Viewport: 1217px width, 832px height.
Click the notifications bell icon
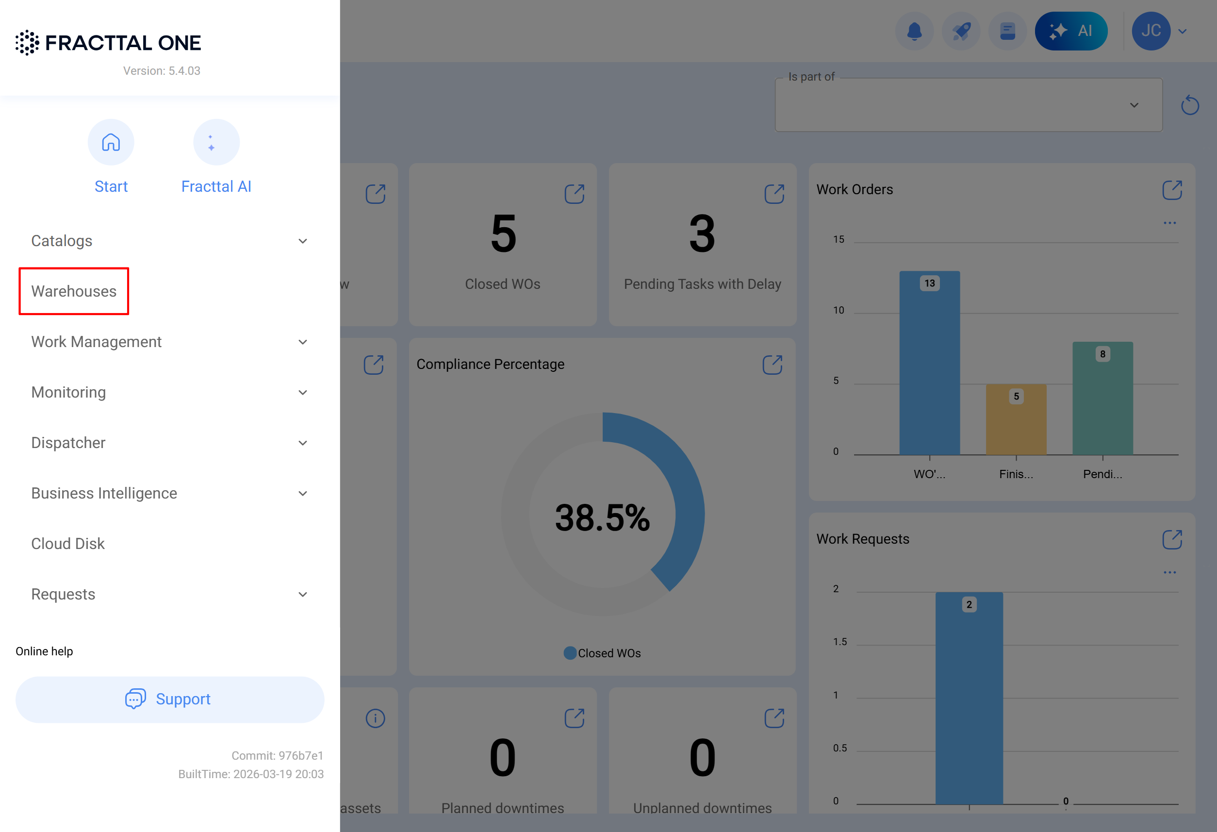[914, 31]
